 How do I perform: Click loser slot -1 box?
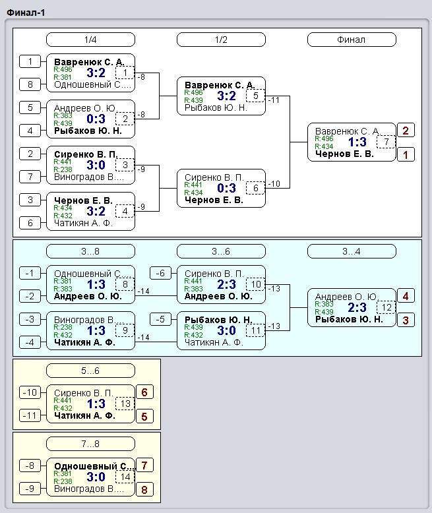[30, 273]
